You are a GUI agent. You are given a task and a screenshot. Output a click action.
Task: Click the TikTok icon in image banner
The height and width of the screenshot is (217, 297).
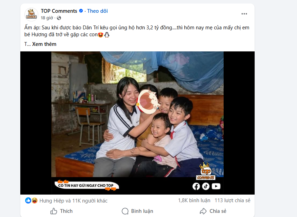click(206, 186)
